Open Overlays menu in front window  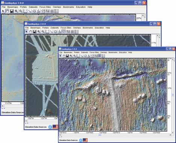pyautogui.click(x=103, y=52)
